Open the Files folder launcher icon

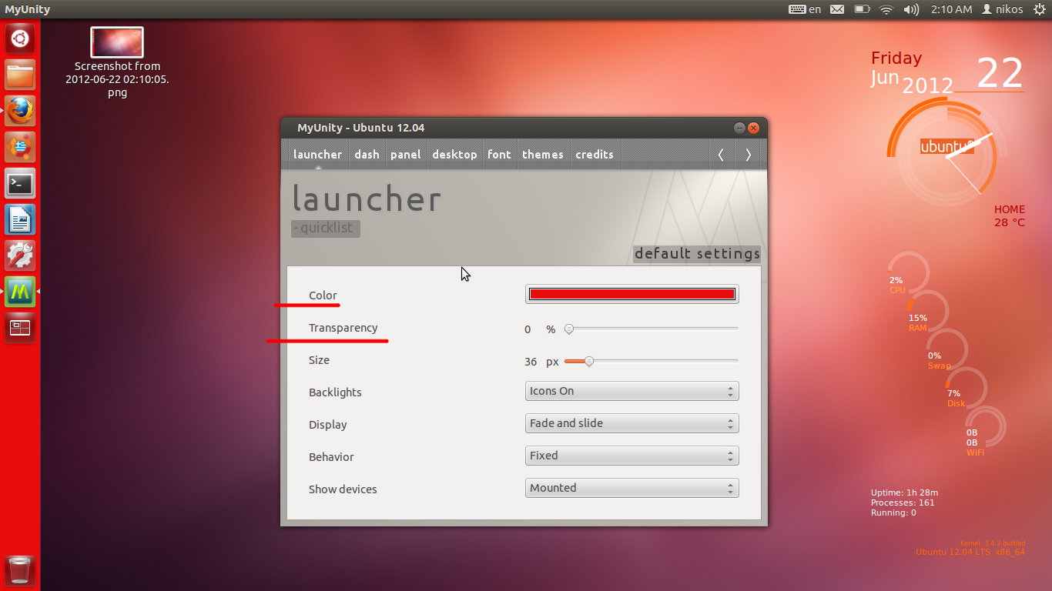(20, 75)
